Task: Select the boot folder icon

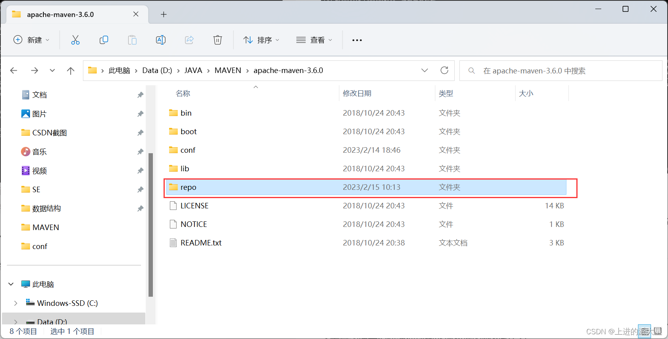Action: [x=173, y=131]
